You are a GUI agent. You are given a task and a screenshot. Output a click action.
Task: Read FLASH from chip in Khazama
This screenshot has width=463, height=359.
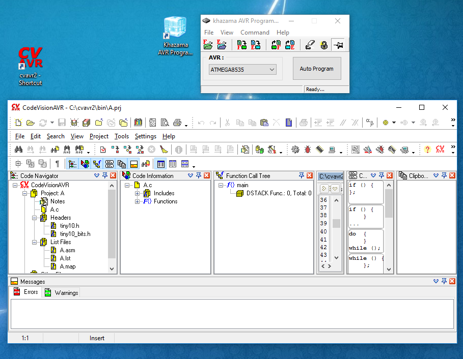(276, 45)
